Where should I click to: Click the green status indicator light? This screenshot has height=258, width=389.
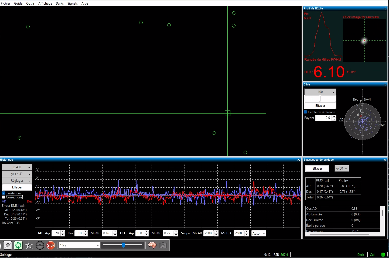[x=383, y=254]
